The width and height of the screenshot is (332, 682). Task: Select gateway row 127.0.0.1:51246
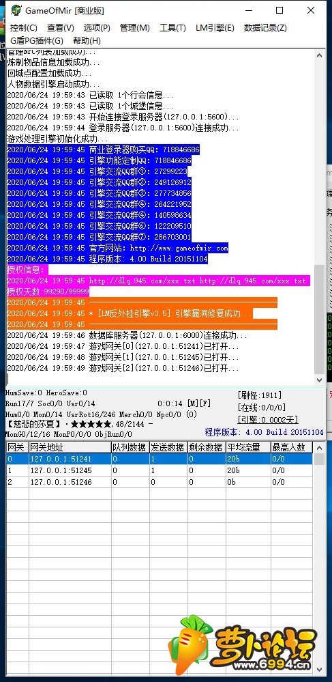pyautogui.click(x=159, y=482)
